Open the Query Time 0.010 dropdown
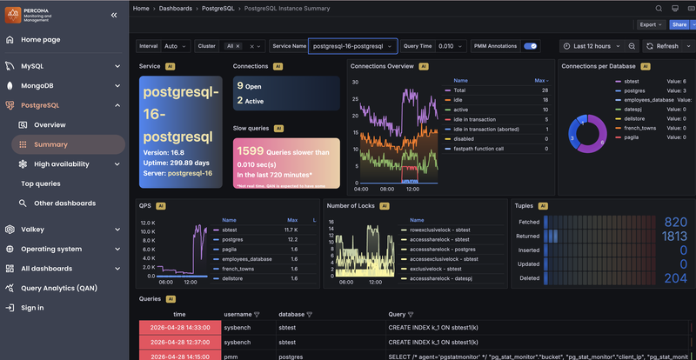This screenshot has height=360, width=696. pos(451,46)
